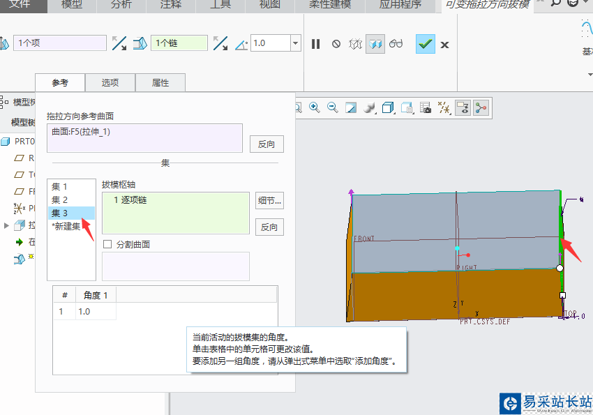The image size is (593, 415).
Task: Click the angle table cell 1.0
Action: coord(96,312)
